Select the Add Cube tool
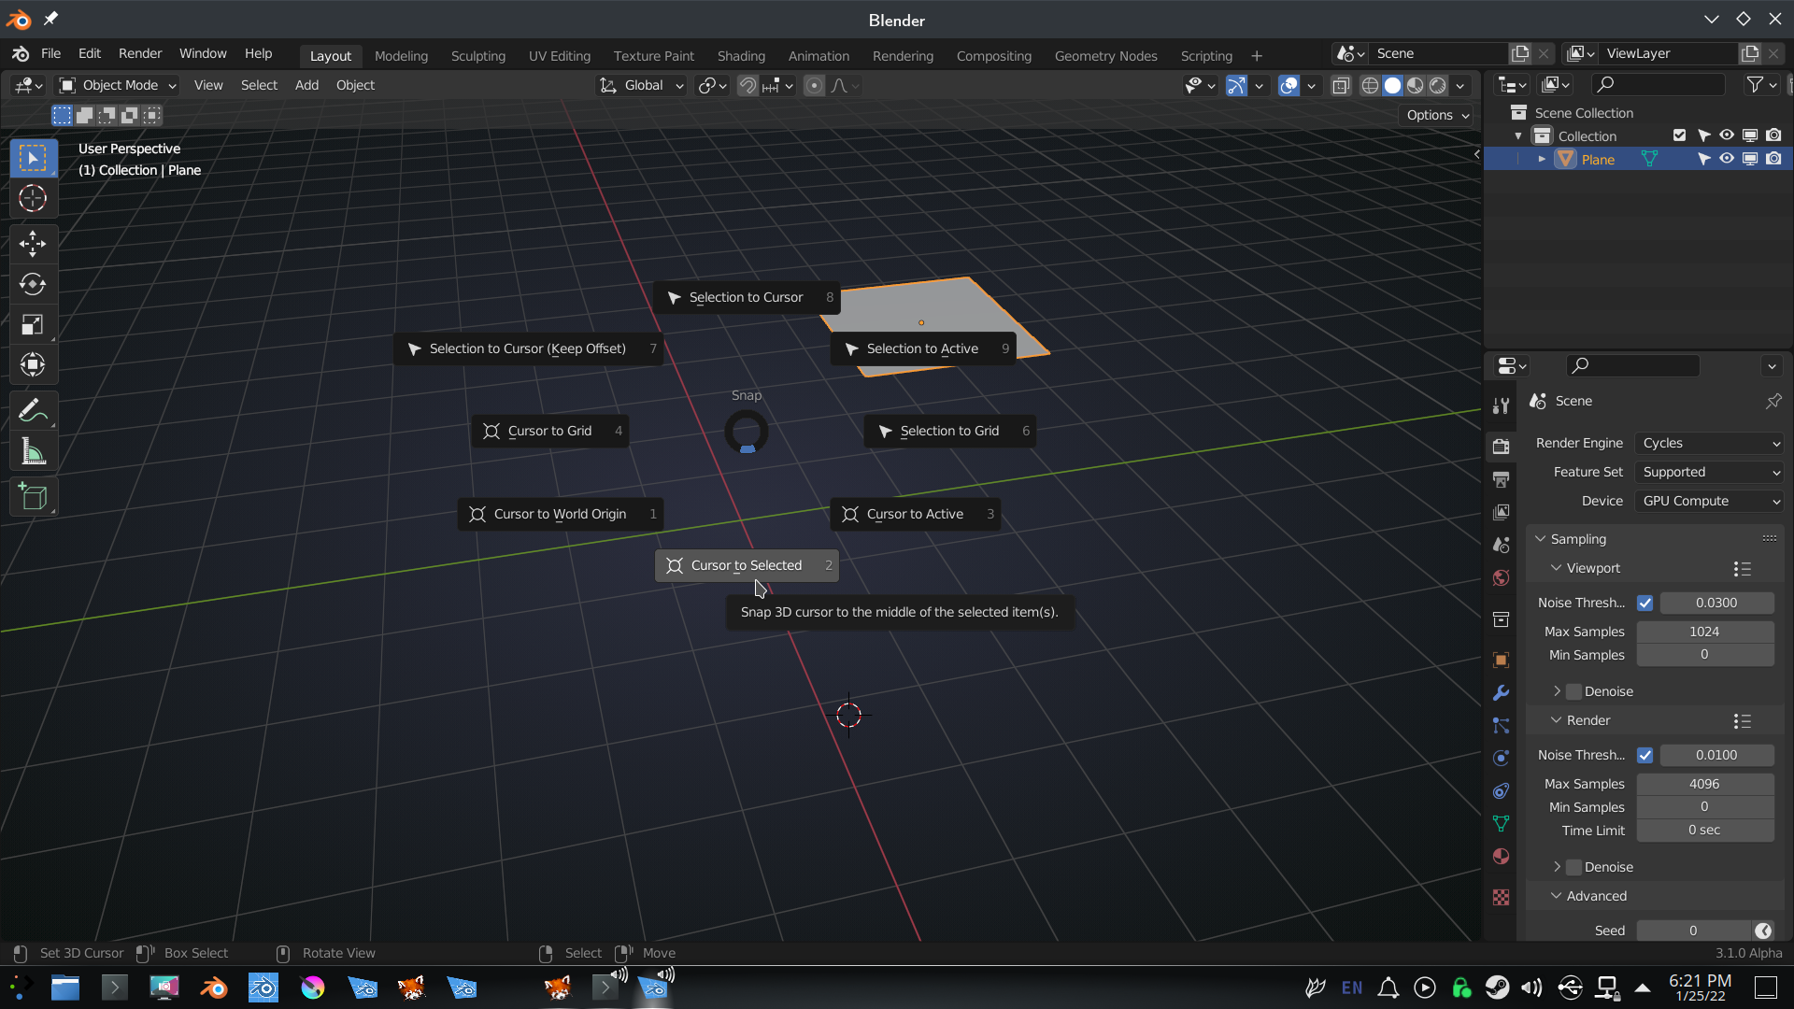 (x=33, y=497)
